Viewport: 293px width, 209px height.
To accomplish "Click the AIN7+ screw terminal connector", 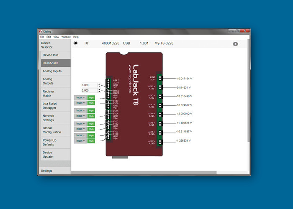I will [160, 142].
